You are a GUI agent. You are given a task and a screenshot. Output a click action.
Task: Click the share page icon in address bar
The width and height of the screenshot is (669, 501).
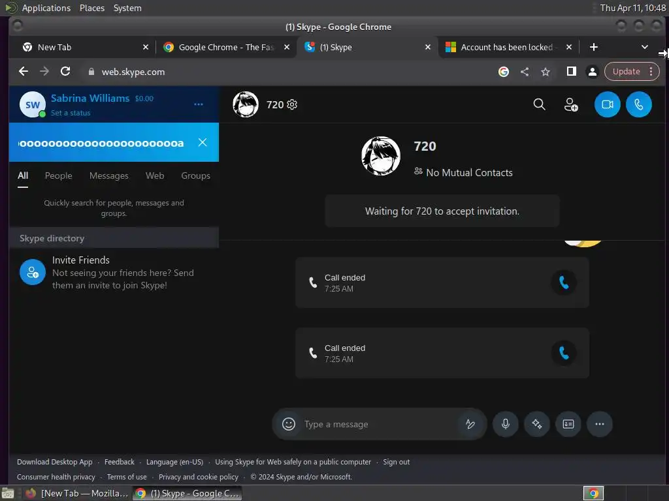525,72
